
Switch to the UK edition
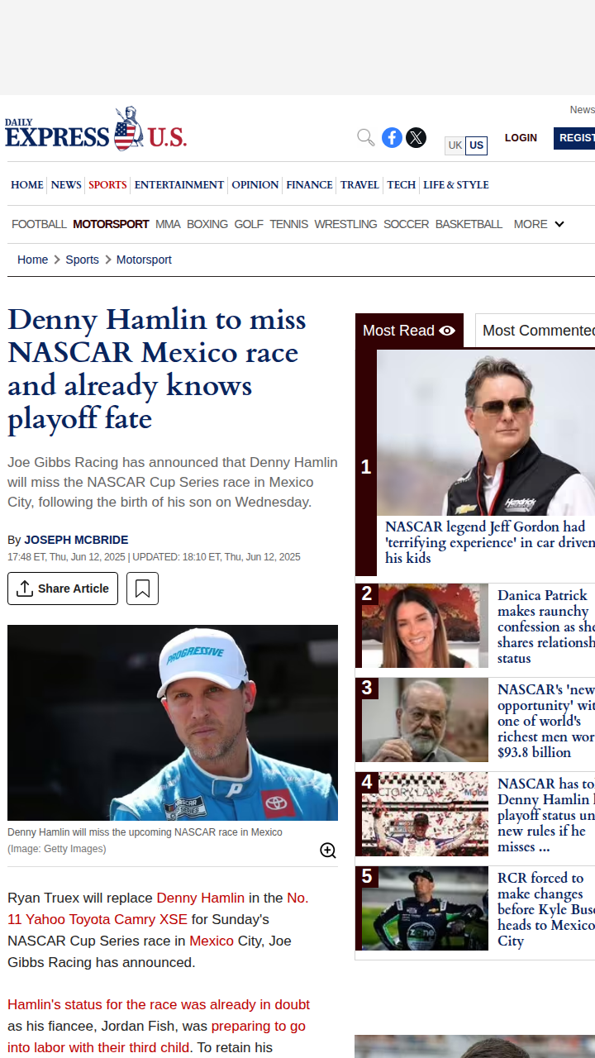point(455,145)
